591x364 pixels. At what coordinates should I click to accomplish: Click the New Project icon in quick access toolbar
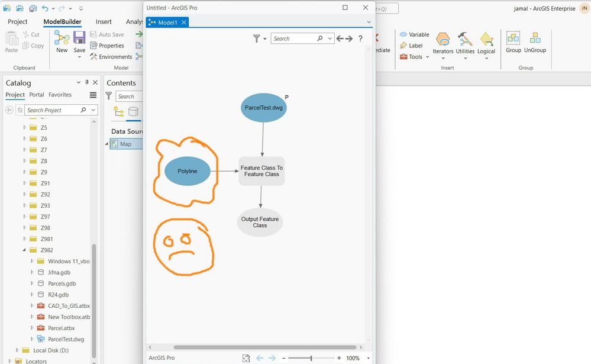[x=7, y=8]
